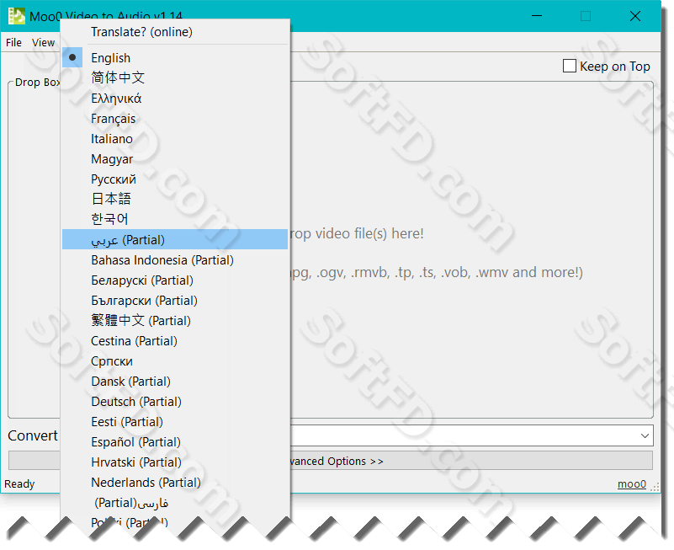Select Dansk (Partial) language
This screenshot has width=674, height=550.
175,381
